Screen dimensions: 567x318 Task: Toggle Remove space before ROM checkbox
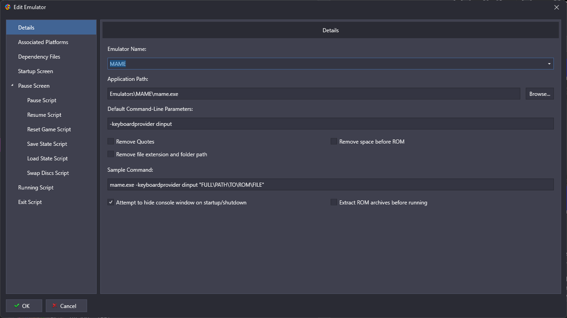(334, 141)
